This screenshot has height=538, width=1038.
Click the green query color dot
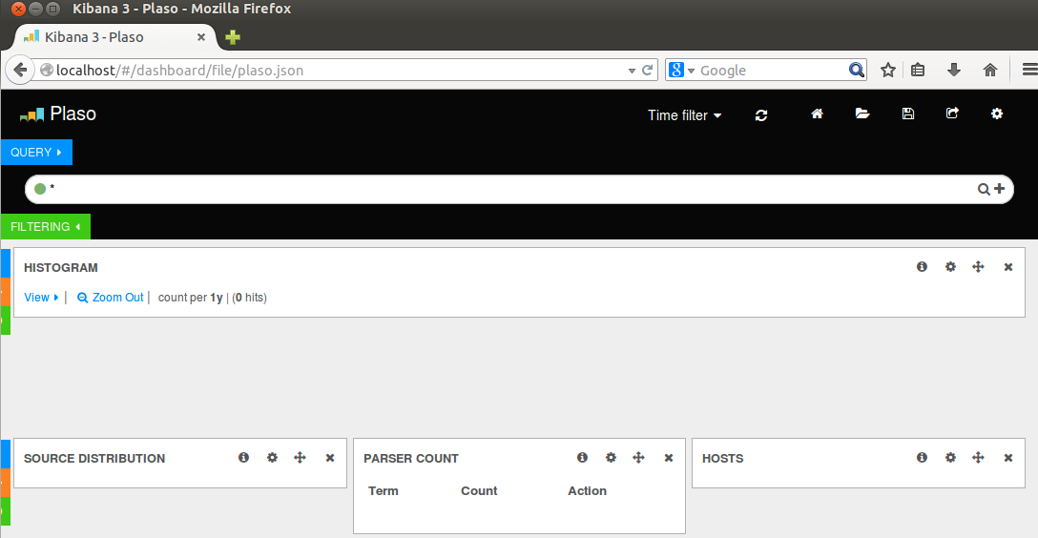[x=40, y=189]
